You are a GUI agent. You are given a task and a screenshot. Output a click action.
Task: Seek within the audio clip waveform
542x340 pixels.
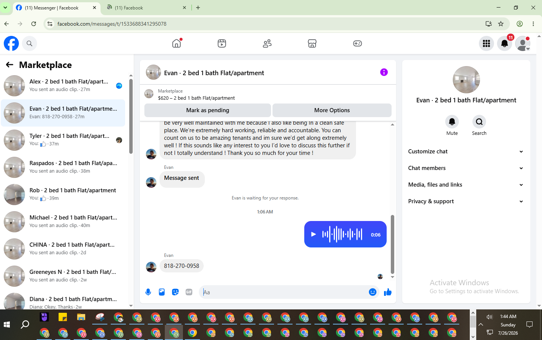pos(342,234)
